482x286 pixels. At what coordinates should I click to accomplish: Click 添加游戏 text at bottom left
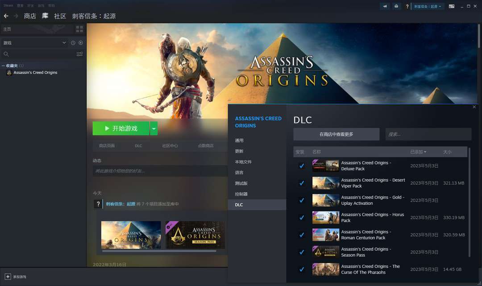pos(20,277)
